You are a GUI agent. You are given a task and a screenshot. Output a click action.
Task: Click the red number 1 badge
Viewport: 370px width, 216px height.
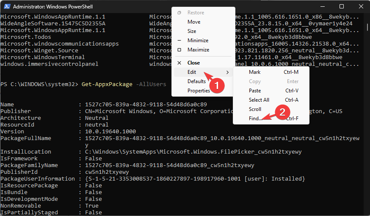[216, 85]
